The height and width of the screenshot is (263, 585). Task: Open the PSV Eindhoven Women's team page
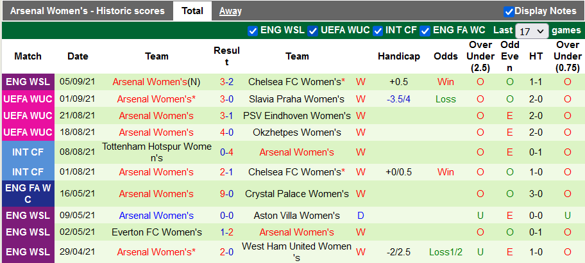(x=297, y=116)
